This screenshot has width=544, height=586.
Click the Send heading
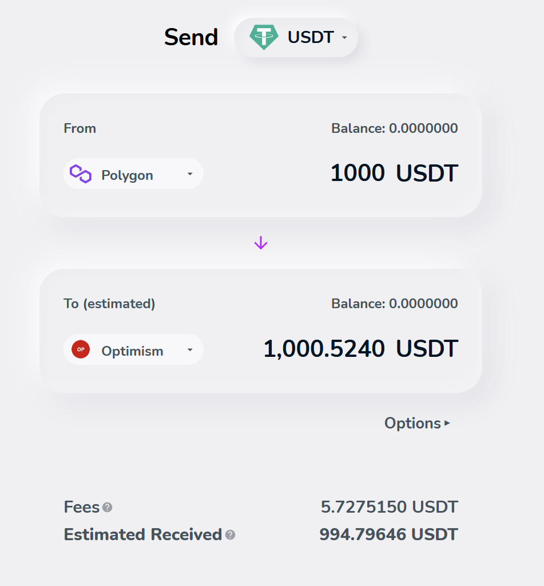(191, 37)
